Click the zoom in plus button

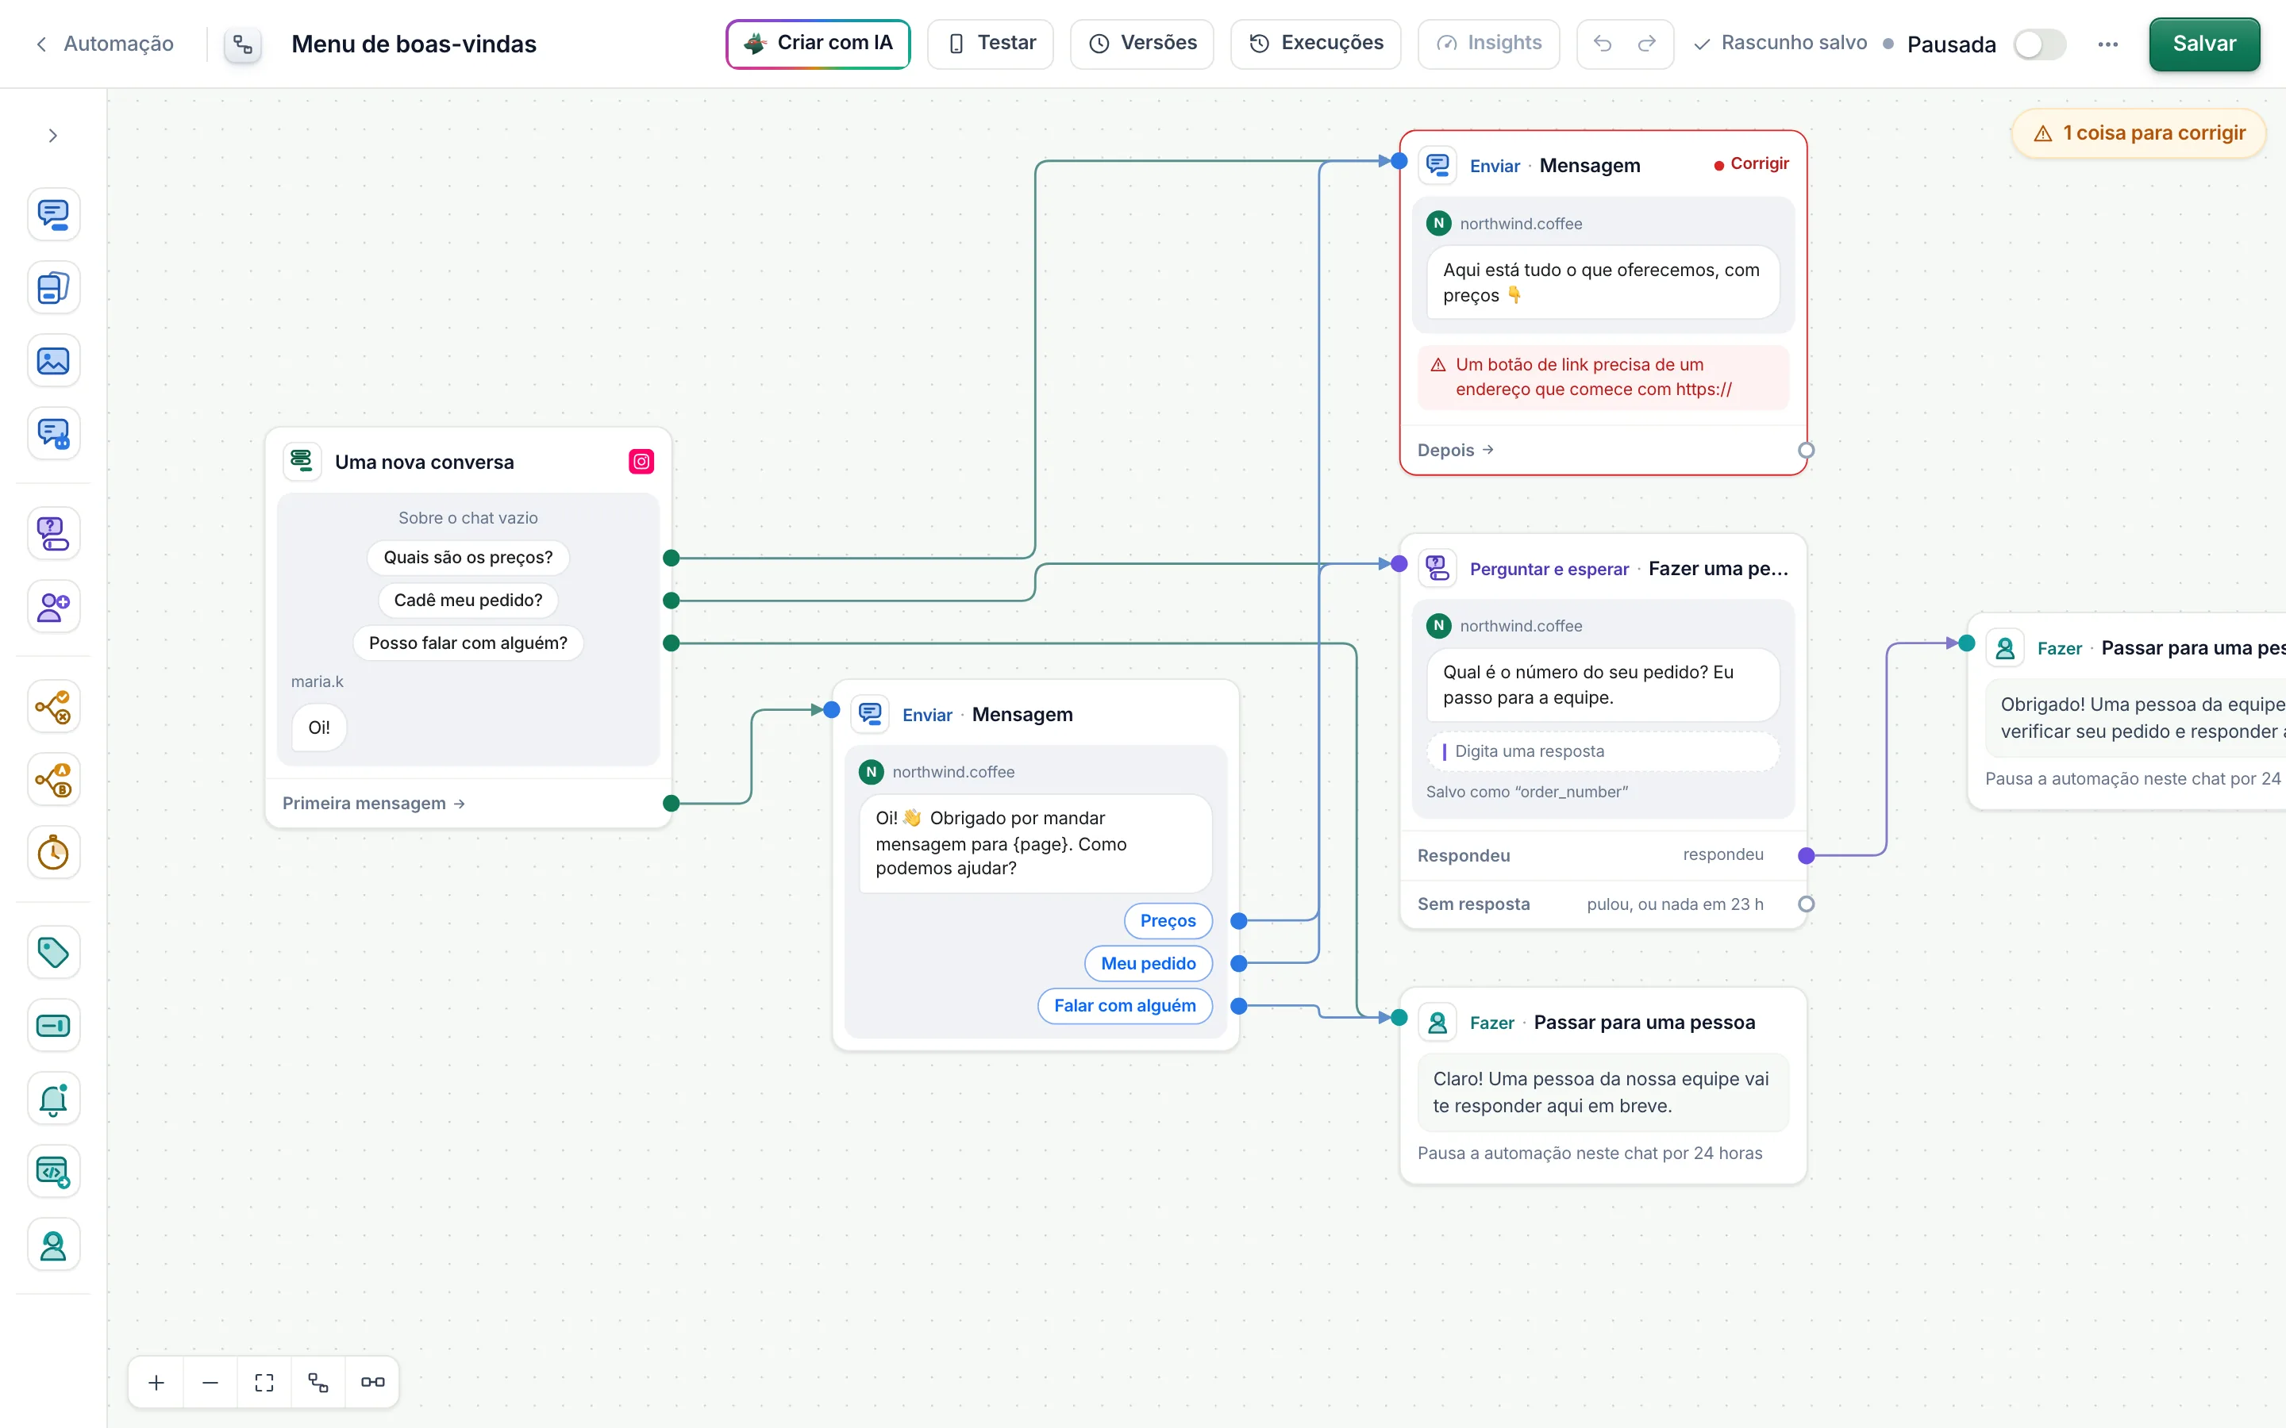(157, 1382)
